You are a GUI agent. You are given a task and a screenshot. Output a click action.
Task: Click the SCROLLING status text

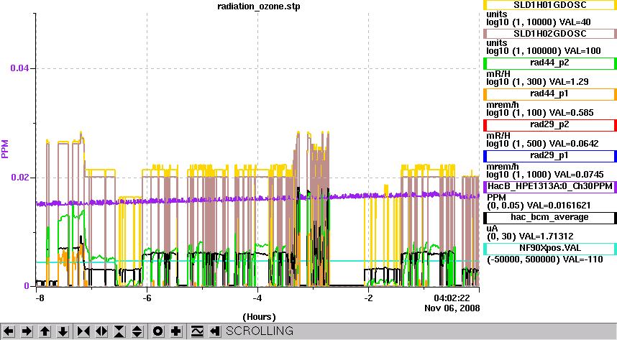click(x=260, y=331)
